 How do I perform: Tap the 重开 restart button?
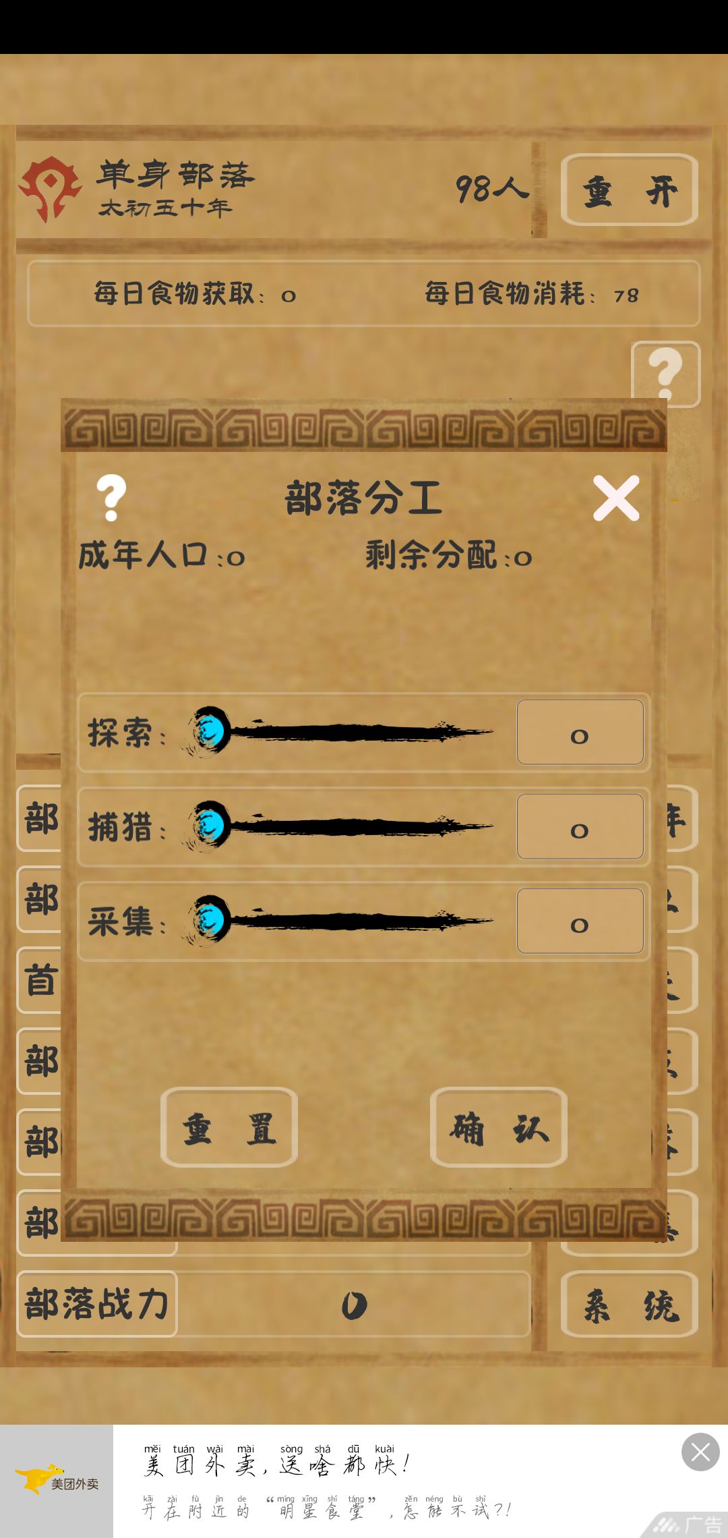click(x=629, y=190)
